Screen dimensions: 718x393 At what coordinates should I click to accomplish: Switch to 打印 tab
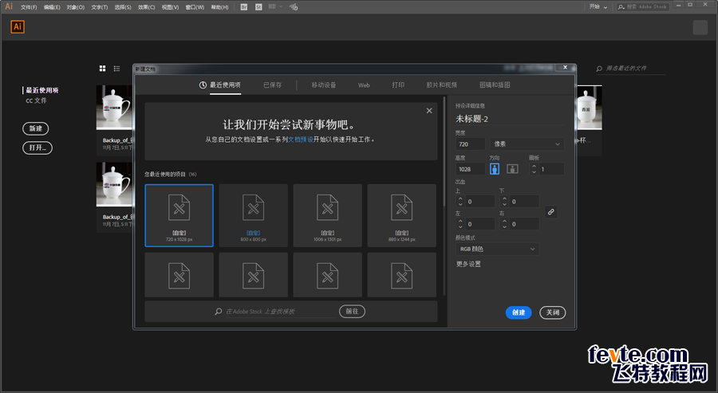point(398,85)
